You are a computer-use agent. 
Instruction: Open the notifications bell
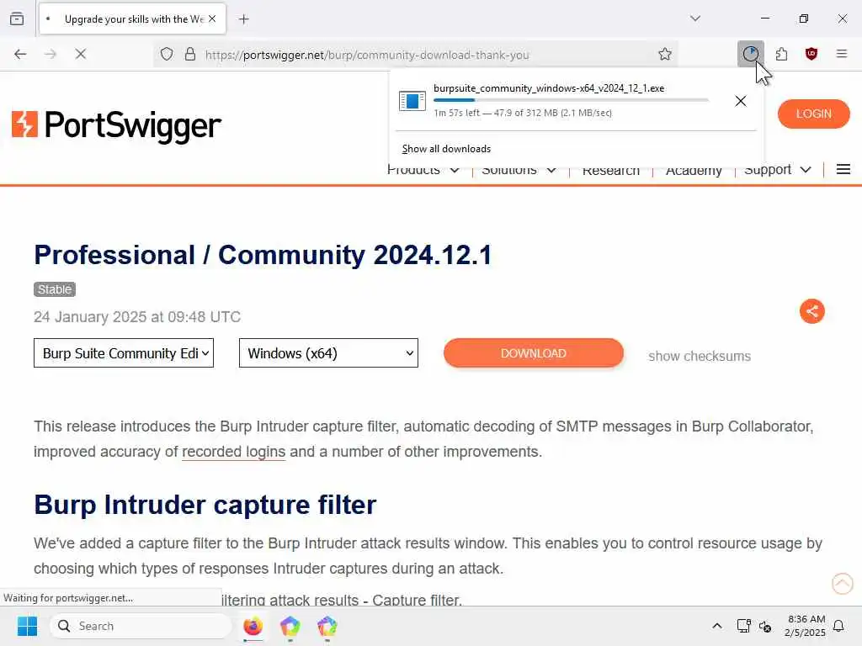tap(838, 626)
